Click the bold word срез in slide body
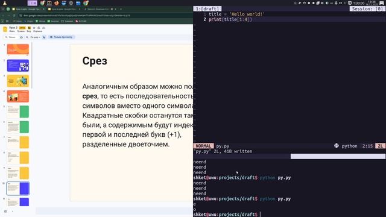The height and width of the screenshot is (217, 386). click(x=90, y=96)
